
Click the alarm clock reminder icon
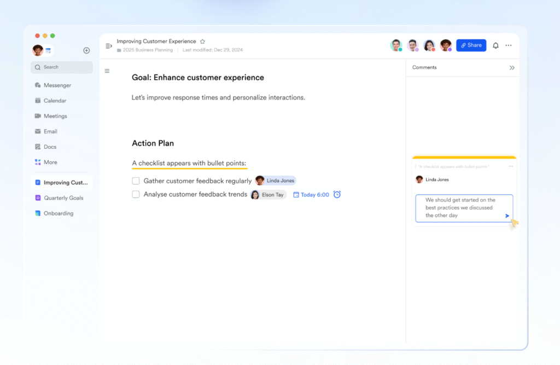[x=337, y=194]
